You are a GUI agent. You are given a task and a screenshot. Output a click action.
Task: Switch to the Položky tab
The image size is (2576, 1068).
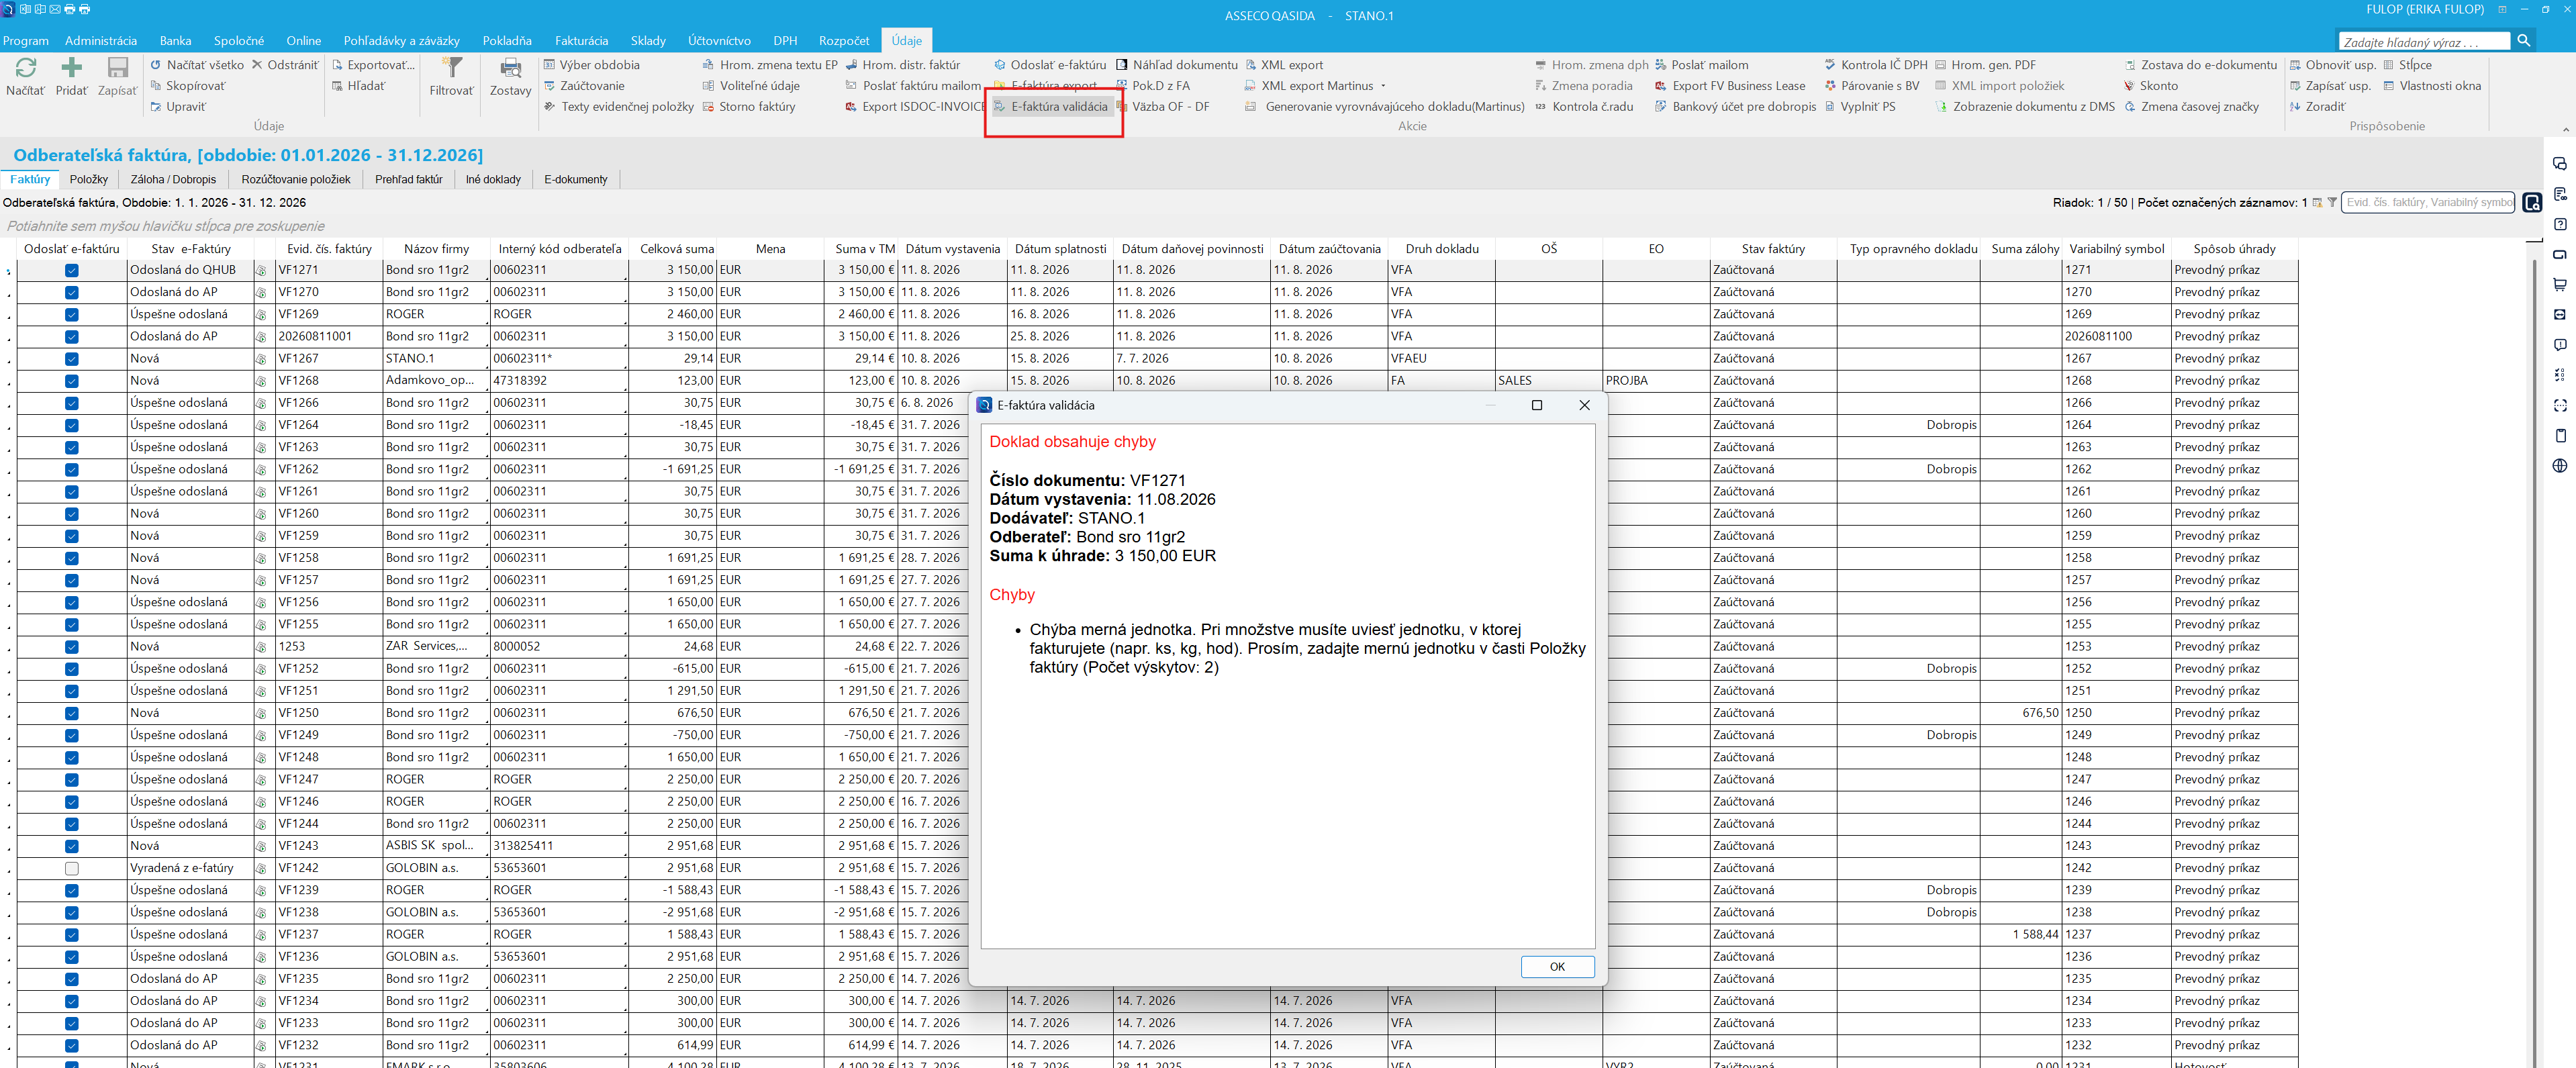(x=89, y=180)
